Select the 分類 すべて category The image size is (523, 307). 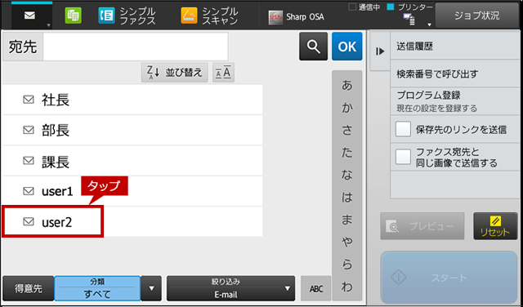click(x=97, y=289)
